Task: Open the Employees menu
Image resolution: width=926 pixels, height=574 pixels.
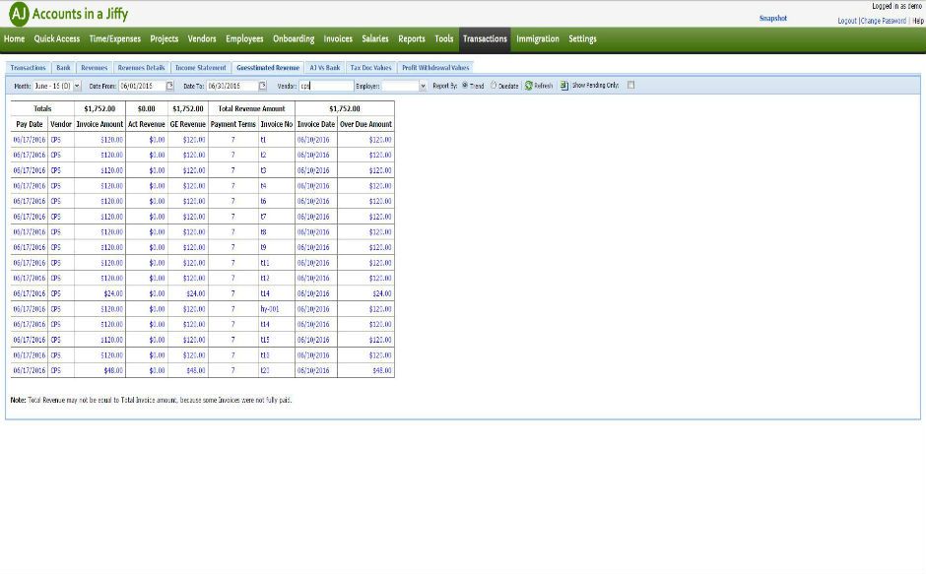Action: click(x=244, y=39)
